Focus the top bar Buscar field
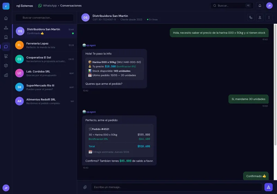The height and width of the screenshot is (194, 277). pyautogui.click(x=232, y=6)
